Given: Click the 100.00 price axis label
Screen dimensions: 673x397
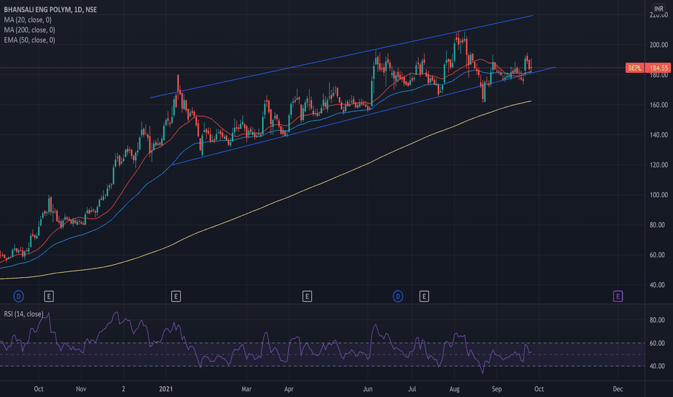Looking at the screenshot, I should click(659, 195).
